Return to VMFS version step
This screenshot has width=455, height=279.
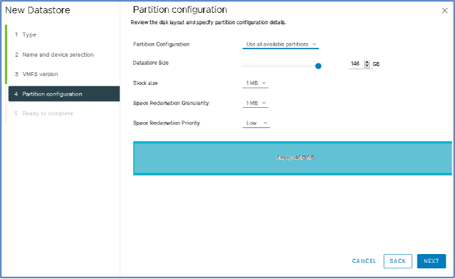click(x=40, y=74)
